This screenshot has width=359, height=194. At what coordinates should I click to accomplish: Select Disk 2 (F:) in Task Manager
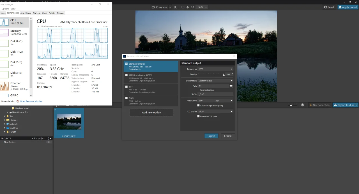coord(14,64)
